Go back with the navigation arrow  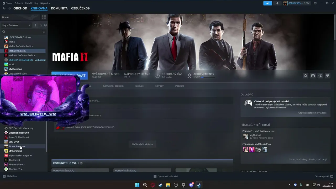4,8
